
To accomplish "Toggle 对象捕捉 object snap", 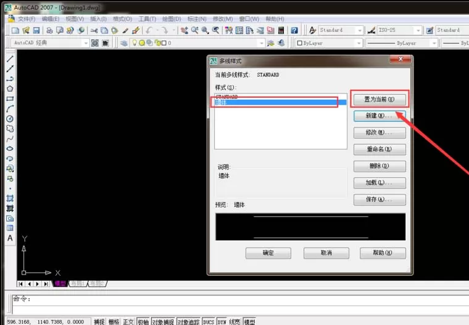I will click(163, 322).
